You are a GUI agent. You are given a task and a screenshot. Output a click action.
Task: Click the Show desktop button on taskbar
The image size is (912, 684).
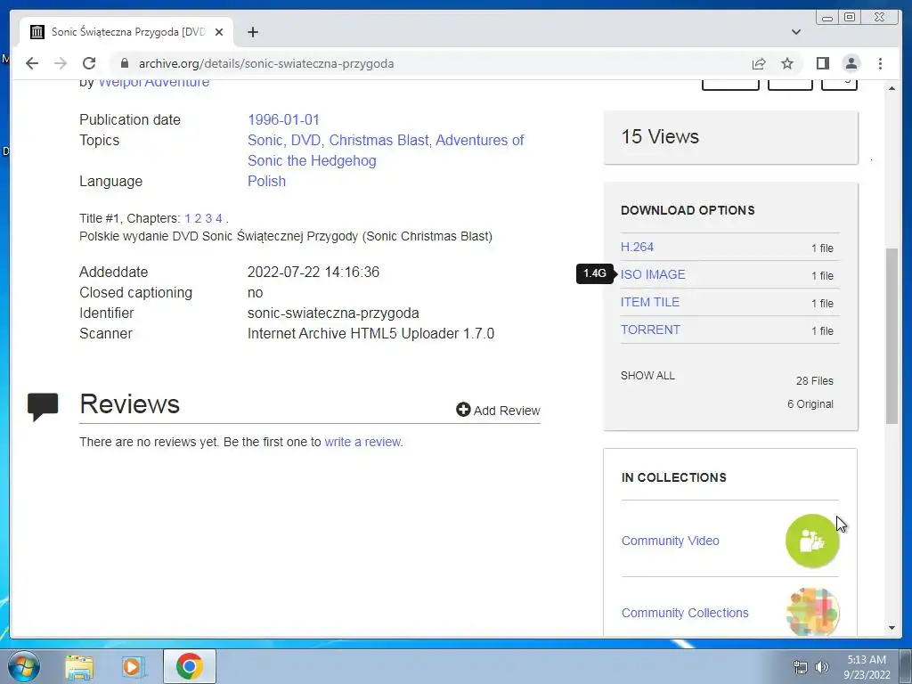click(908, 667)
